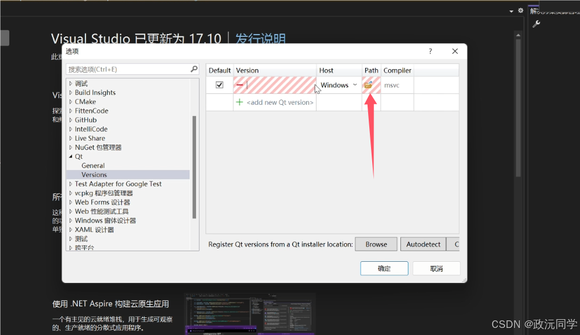This screenshot has height=335, width=580.
Task: Select XAML 设计器 entry
Action: tap(94, 230)
